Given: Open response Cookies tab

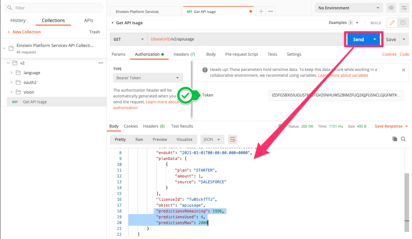Looking at the screenshot, I should [131, 126].
